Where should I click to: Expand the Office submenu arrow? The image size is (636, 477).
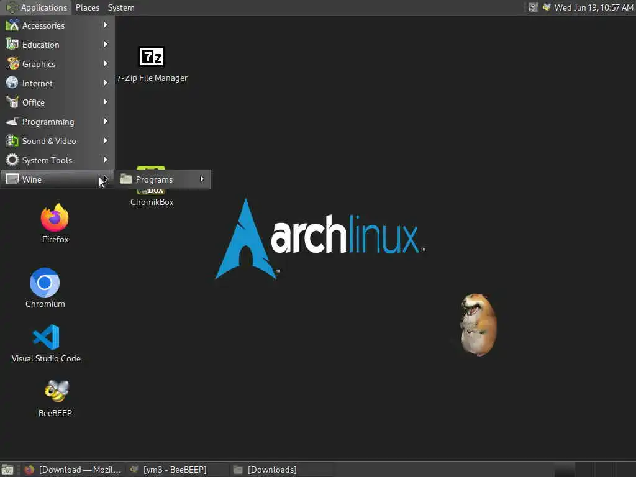tap(106, 102)
